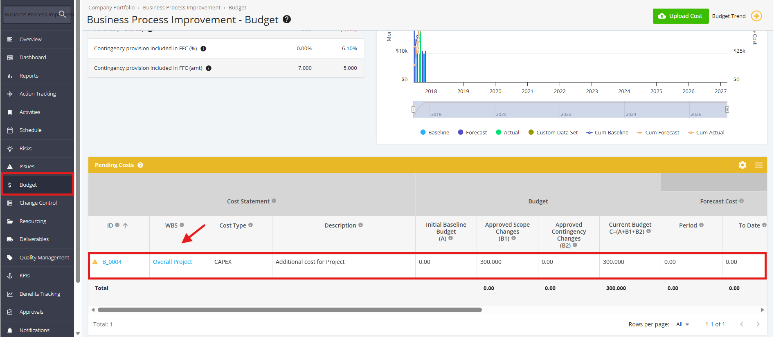Click the warning triangle on row B_0004
This screenshot has width=774, height=337.
95,262
